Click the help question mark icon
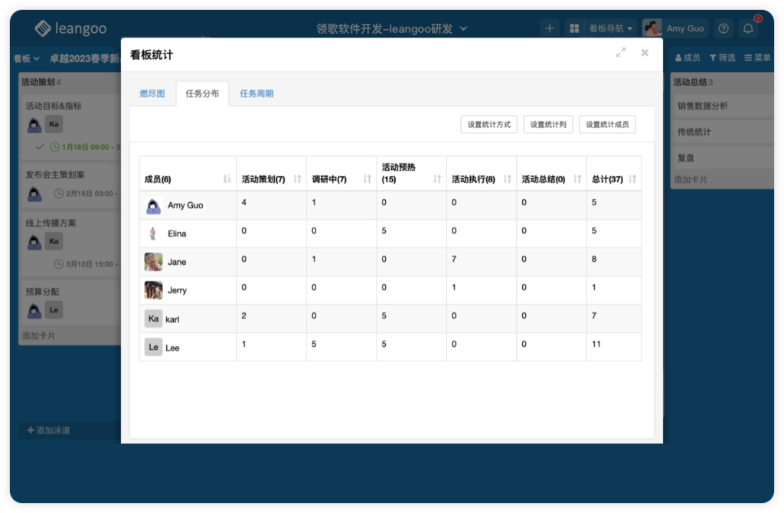 [x=723, y=28]
